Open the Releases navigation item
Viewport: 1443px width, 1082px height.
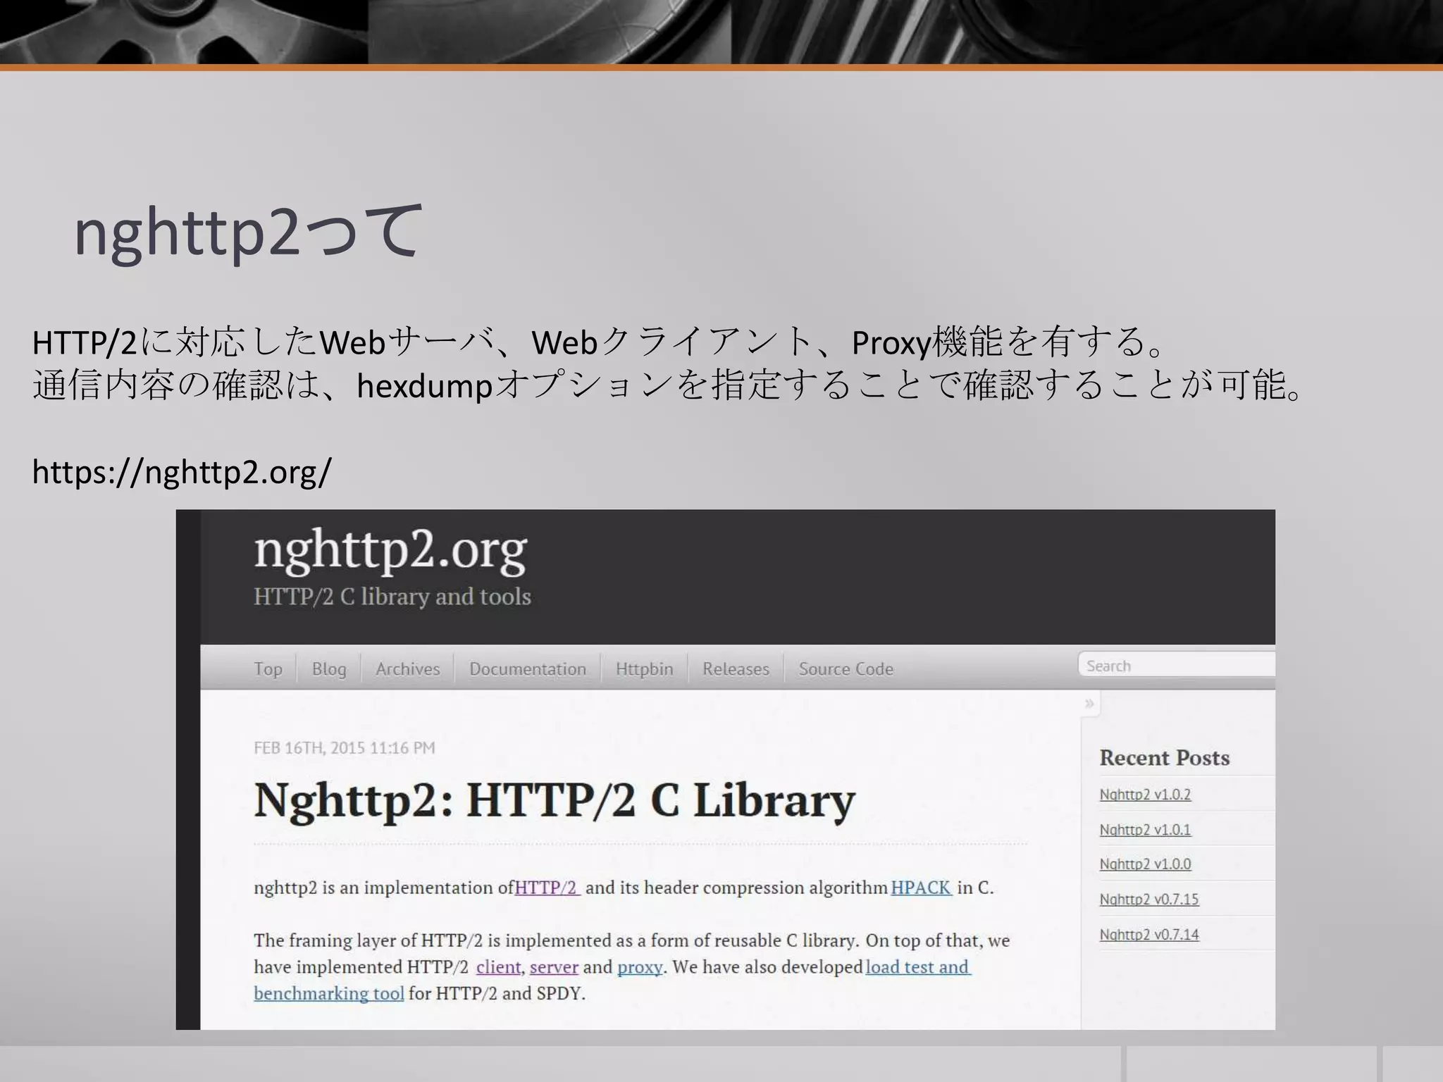point(736,669)
